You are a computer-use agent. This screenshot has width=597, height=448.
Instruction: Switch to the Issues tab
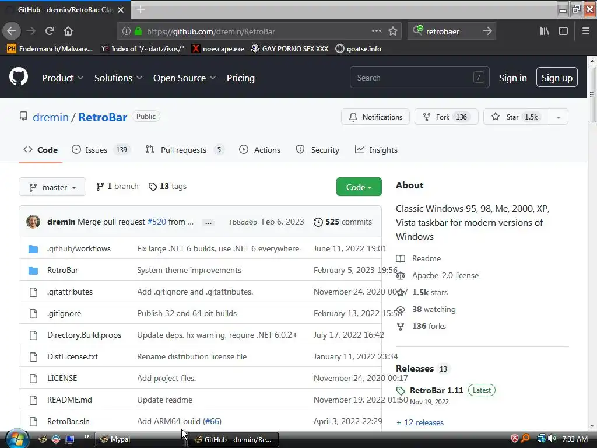point(101,150)
